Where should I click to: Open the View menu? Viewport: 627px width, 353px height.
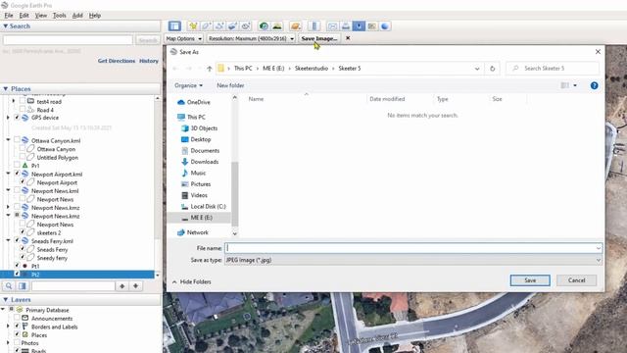41,16
